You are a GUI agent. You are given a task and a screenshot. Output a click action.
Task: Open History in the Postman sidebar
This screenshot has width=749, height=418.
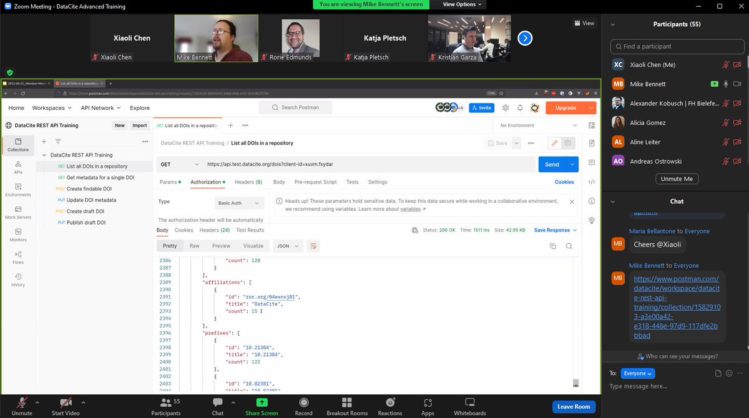tap(18, 279)
